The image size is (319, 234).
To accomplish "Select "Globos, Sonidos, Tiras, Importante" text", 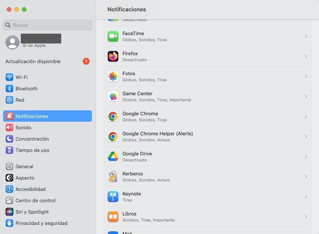I will click(156, 100).
